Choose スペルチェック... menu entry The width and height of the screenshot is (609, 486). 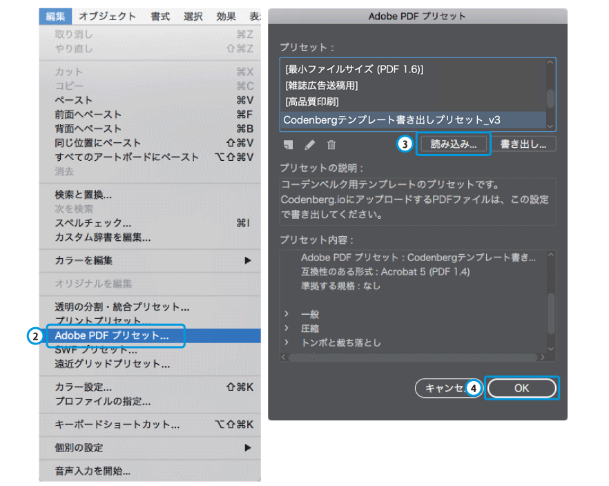click(150, 223)
